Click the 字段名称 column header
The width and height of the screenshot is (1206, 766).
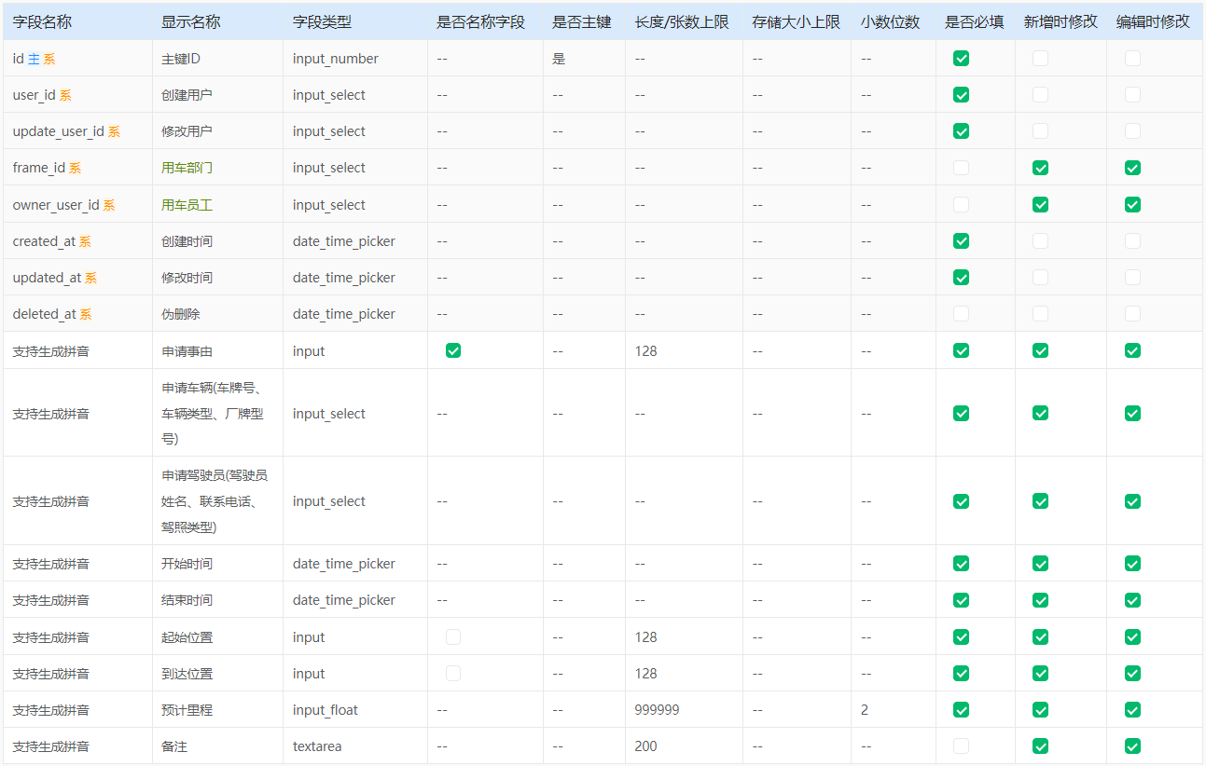[42, 21]
